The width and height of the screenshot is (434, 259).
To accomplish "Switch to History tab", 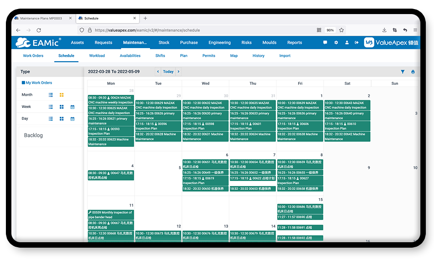I will (x=259, y=55).
